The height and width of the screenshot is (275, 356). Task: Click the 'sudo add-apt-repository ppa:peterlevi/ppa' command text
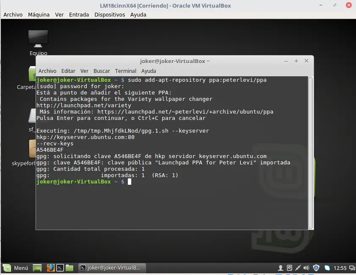pyautogui.click(x=197, y=80)
